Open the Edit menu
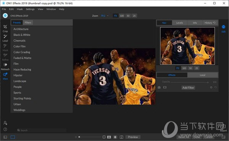The width and height of the screenshot is (229, 141). pyautogui.click(x=11, y=9)
